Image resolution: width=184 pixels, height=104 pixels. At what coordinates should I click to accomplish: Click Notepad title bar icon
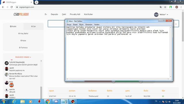pos(67,21)
